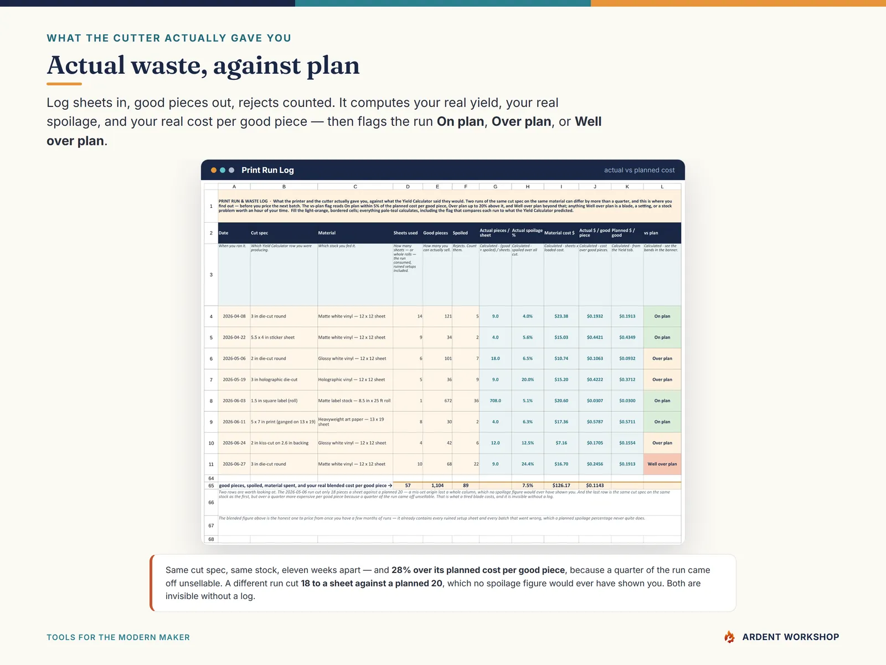Click '5.5 x 4 in sticker sheet' cell
The width and height of the screenshot is (886, 665).
point(284,337)
